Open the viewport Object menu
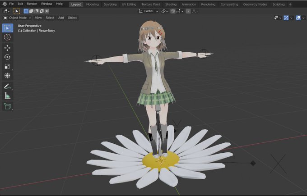The height and width of the screenshot is (196, 307). click(x=72, y=18)
